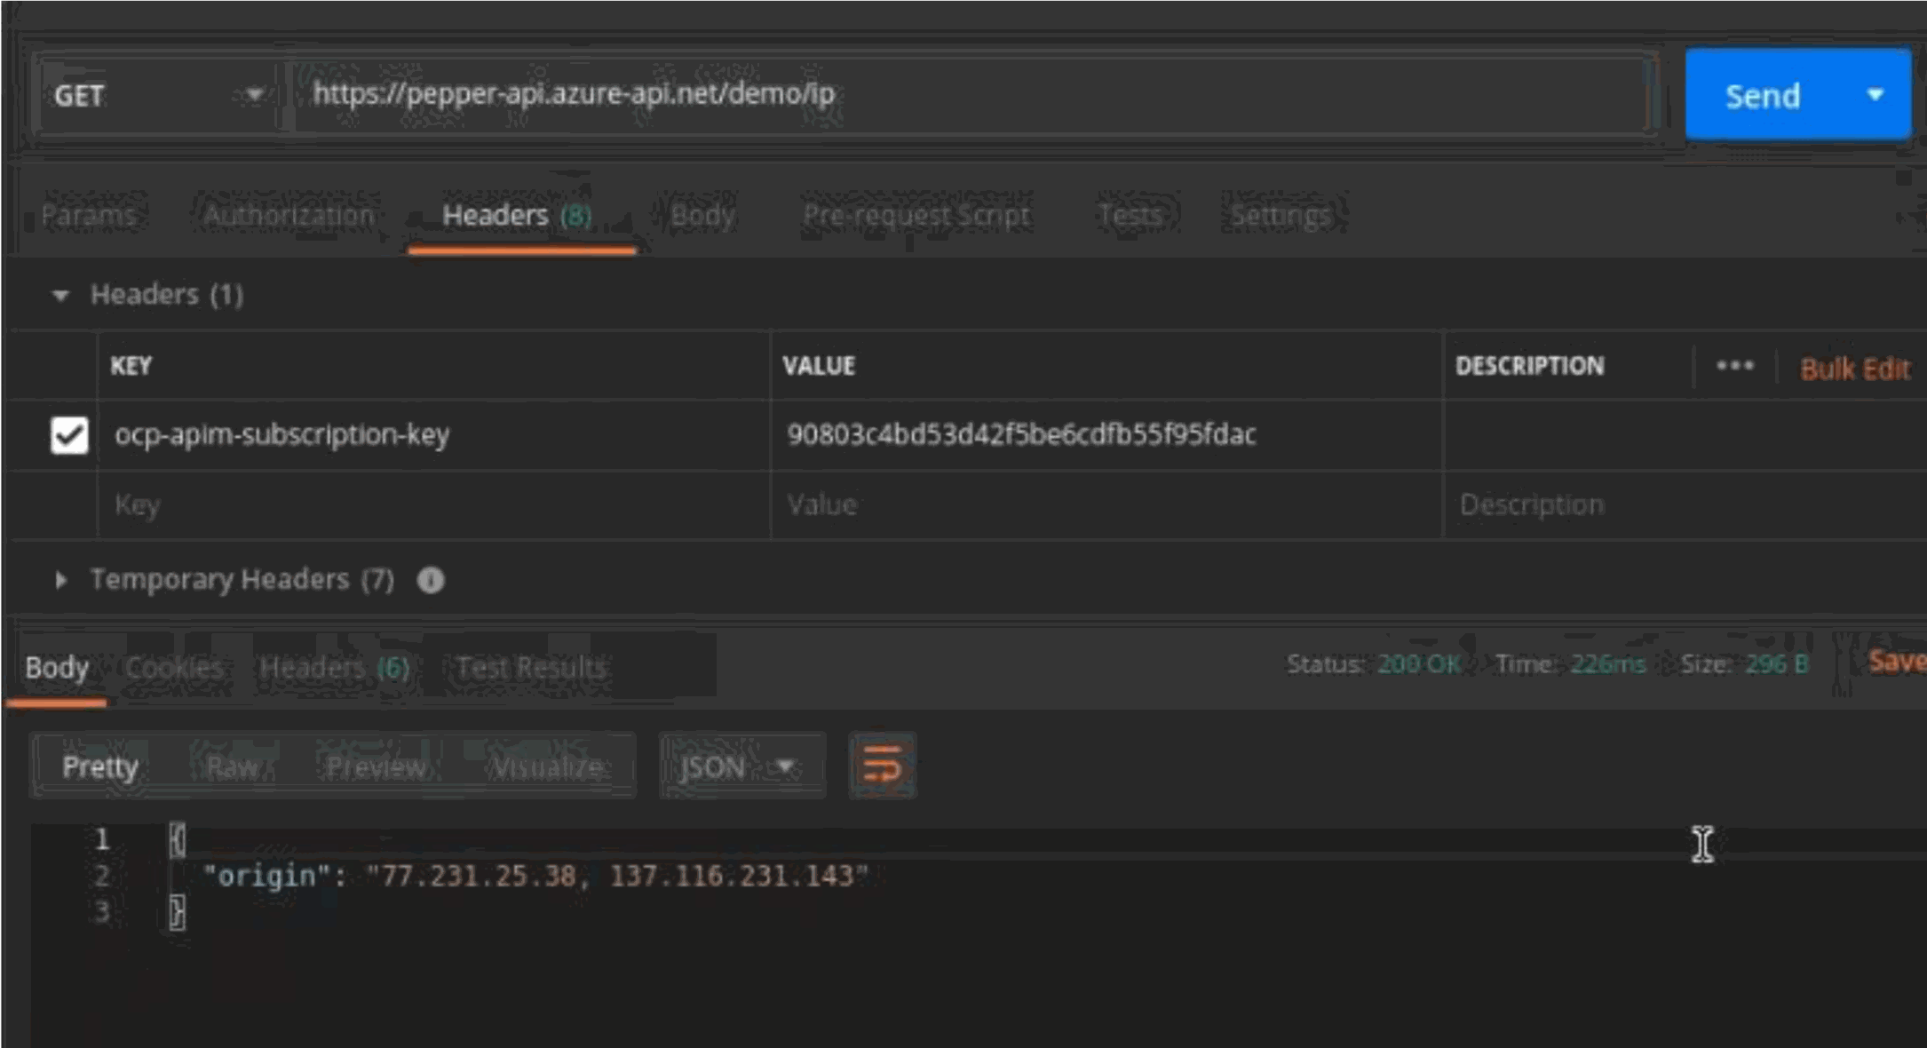Open the Settings tab
The width and height of the screenshot is (1927, 1048).
(1281, 215)
